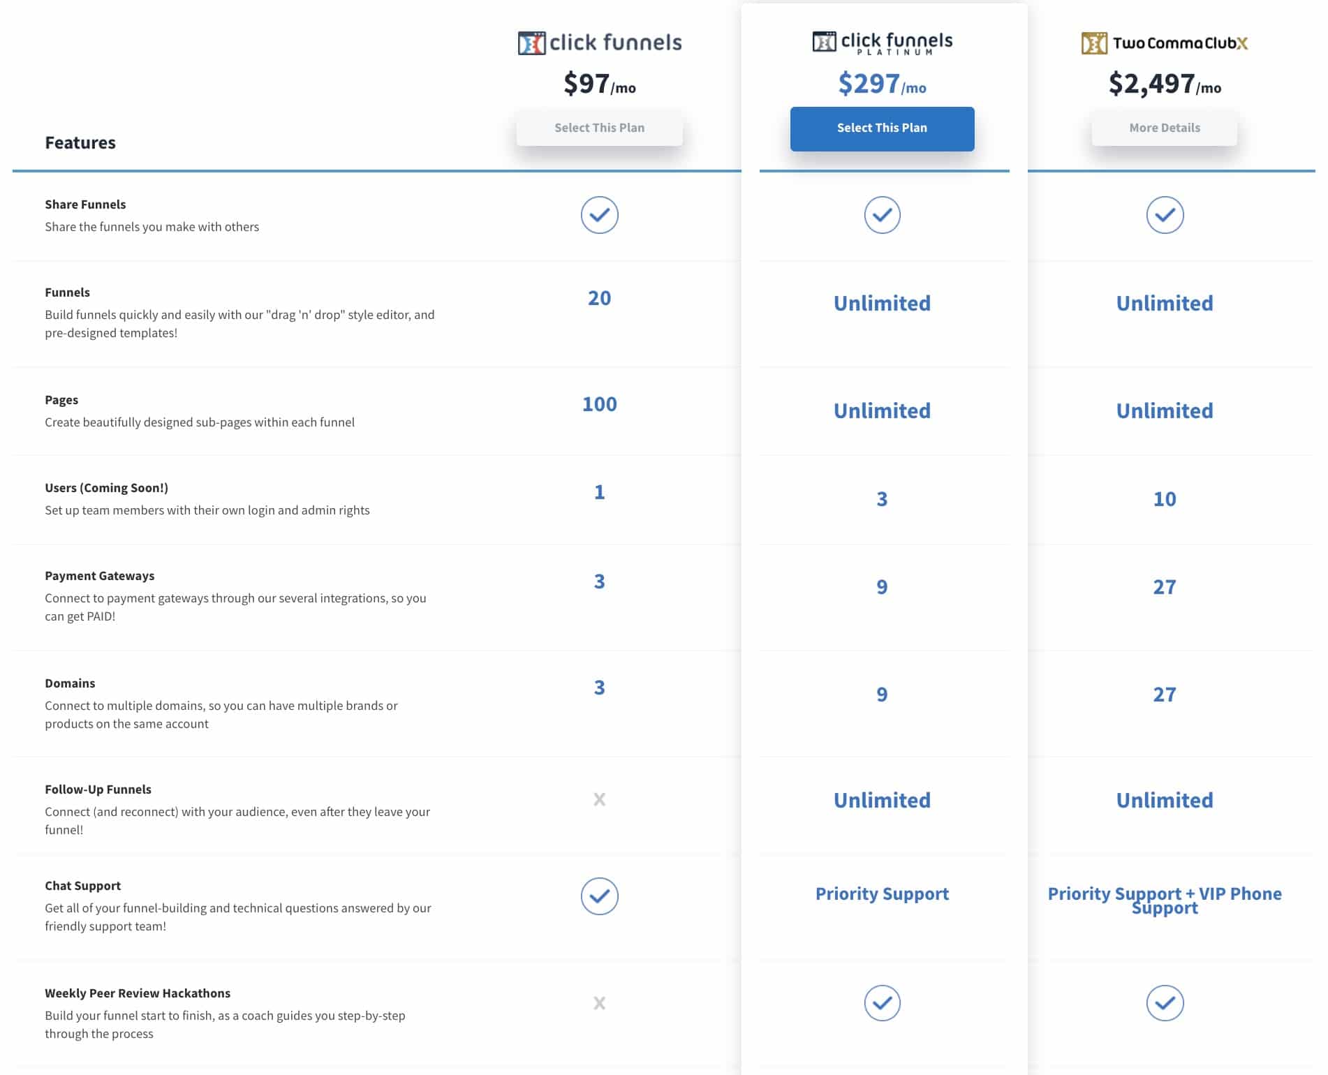1328x1075 pixels.
Task: Click 'Create beautifully designed sub-pages' description
Action: tap(200, 422)
